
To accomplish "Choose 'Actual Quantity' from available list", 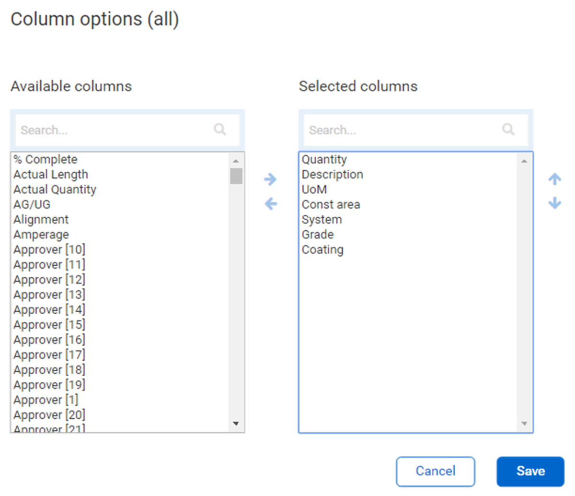I will pyautogui.click(x=55, y=189).
